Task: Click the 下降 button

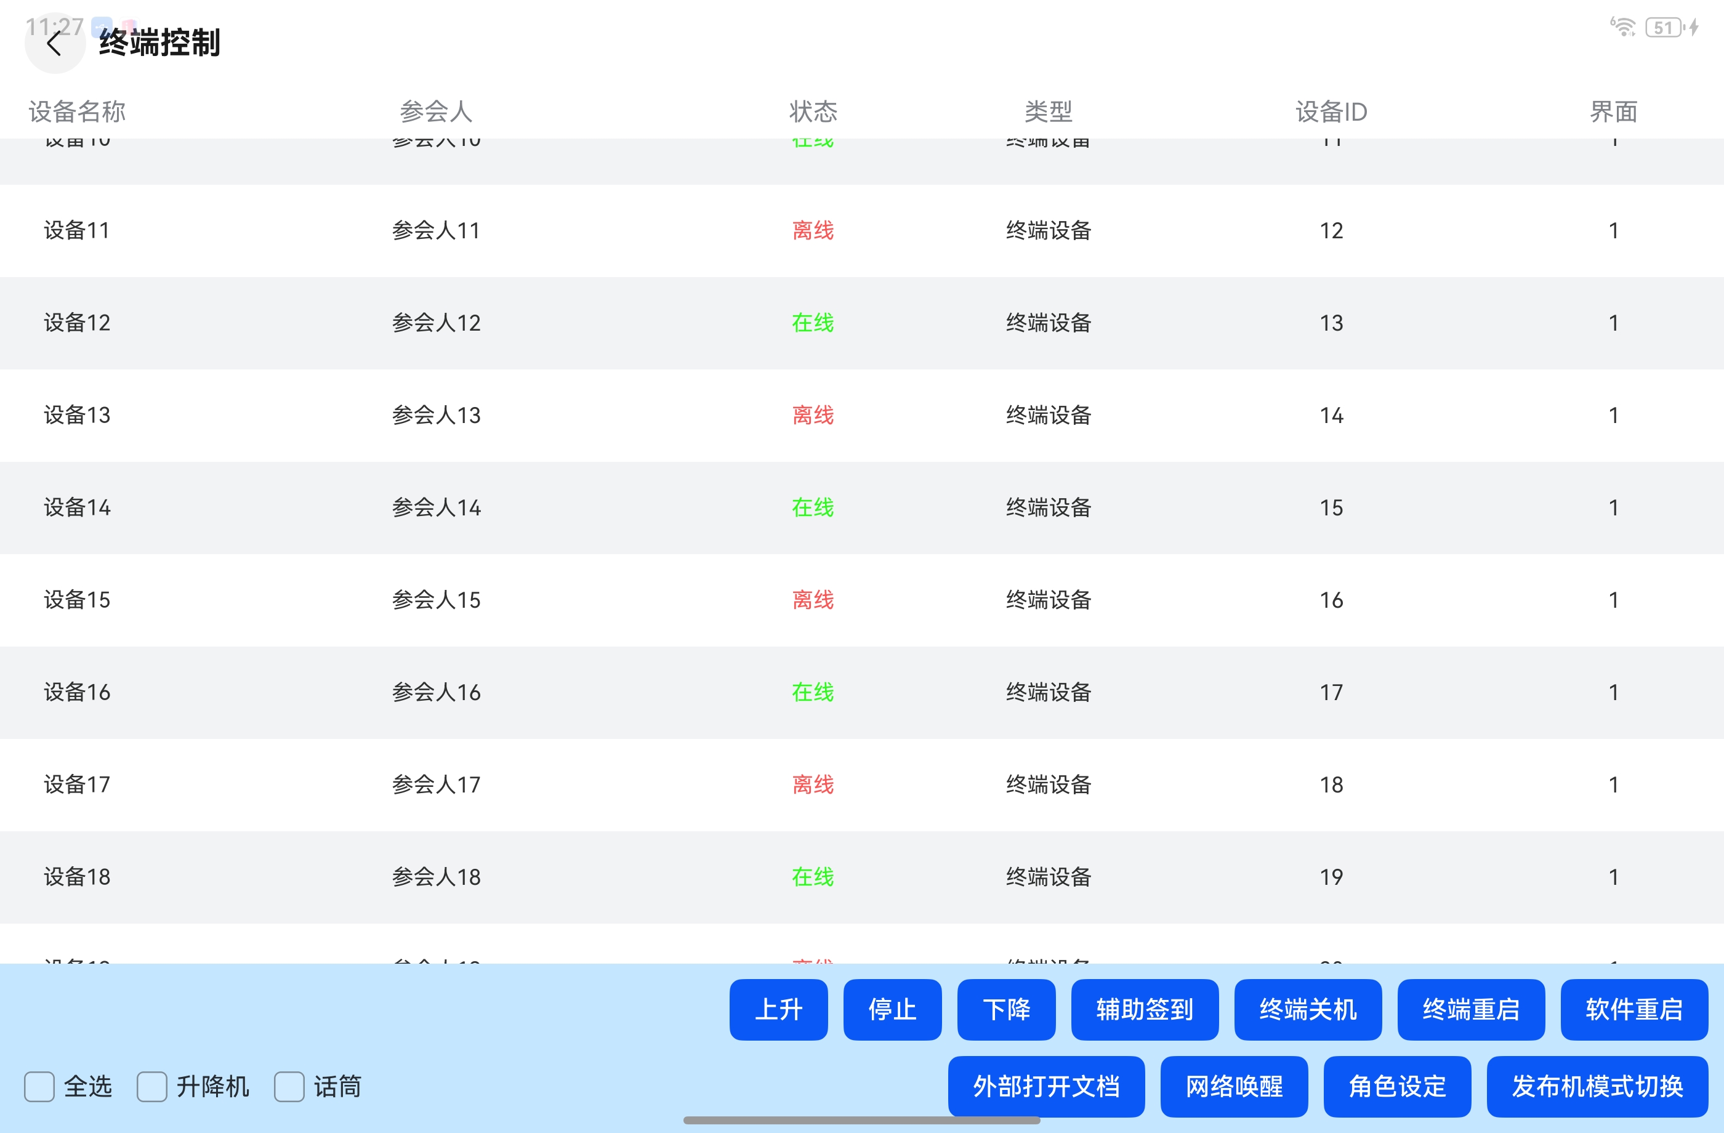Action: coord(1006,1009)
